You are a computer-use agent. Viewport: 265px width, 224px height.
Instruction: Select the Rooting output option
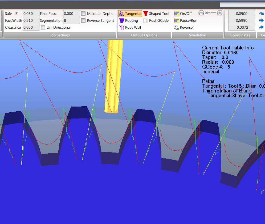pyautogui.click(x=129, y=20)
